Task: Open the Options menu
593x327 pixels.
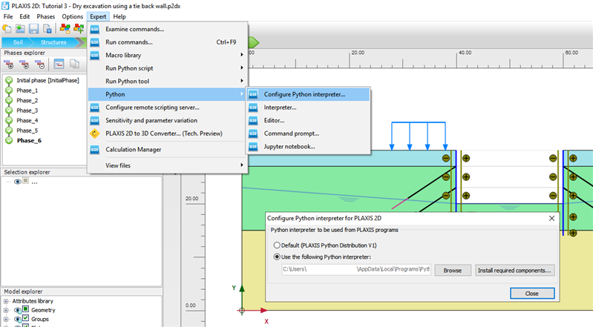Action: [x=72, y=16]
